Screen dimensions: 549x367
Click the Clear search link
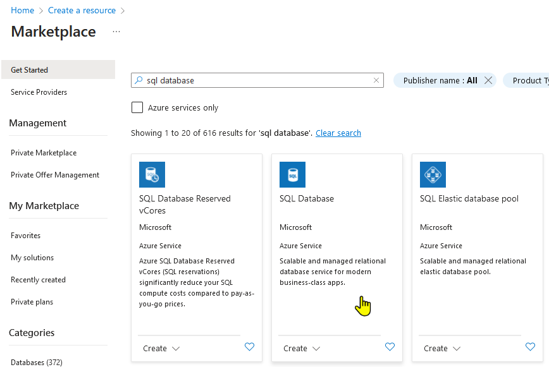[338, 133]
